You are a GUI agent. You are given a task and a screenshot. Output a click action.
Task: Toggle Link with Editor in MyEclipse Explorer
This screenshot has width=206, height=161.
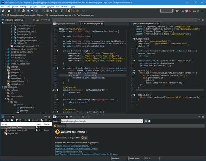pyautogui.click(x=37, y=20)
